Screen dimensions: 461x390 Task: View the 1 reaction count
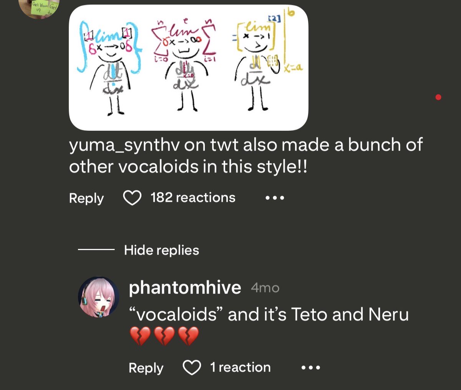pos(240,367)
